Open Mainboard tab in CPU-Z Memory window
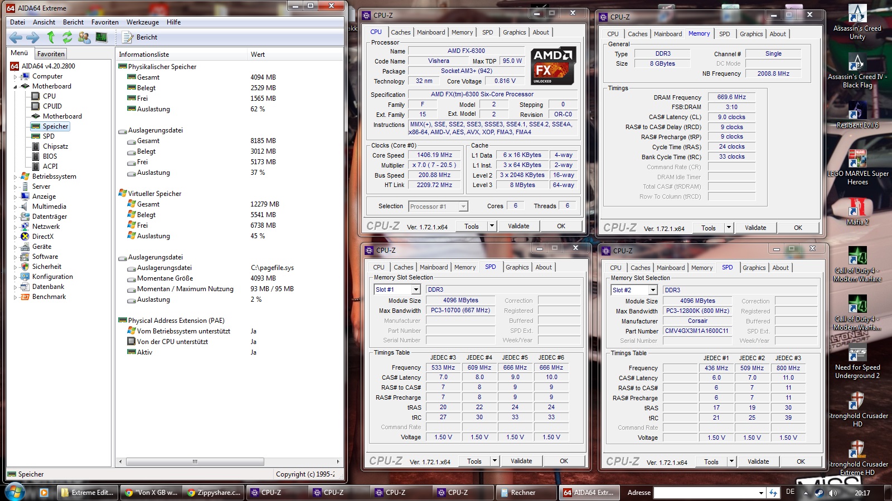Image resolution: width=892 pixels, height=501 pixels. tap(668, 34)
